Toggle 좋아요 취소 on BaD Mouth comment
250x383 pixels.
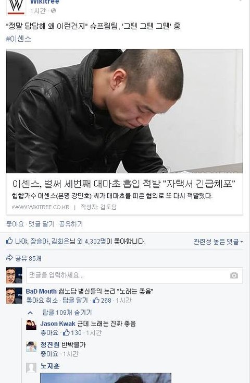(42, 300)
